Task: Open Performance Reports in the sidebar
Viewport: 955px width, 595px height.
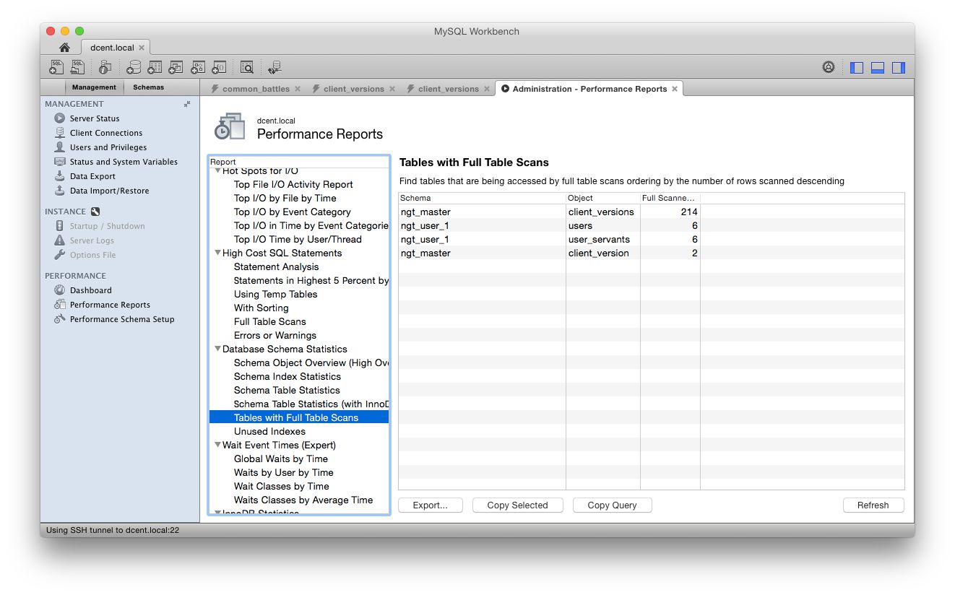Action: 110,305
